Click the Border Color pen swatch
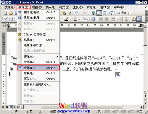The height and width of the screenshot is (114, 148). pos(66,19)
